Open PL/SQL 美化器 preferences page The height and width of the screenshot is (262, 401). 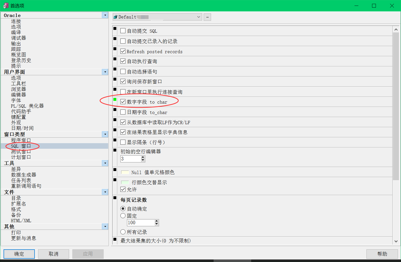tap(27, 106)
